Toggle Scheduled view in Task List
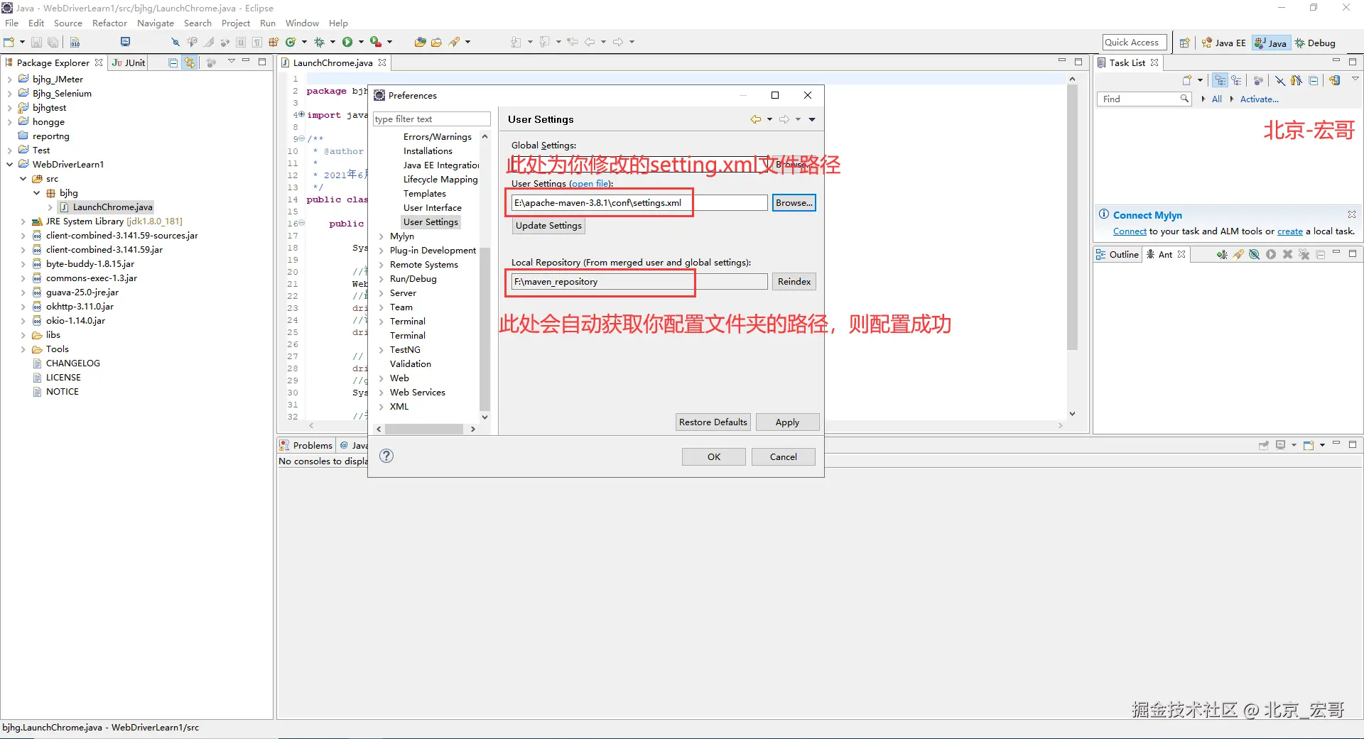1364x739 pixels. [1237, 80]
